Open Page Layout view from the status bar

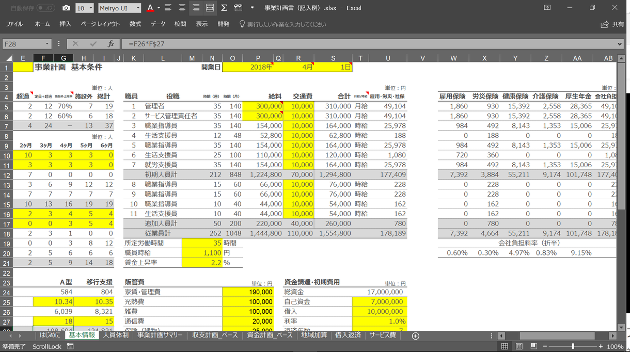[519, 346]
